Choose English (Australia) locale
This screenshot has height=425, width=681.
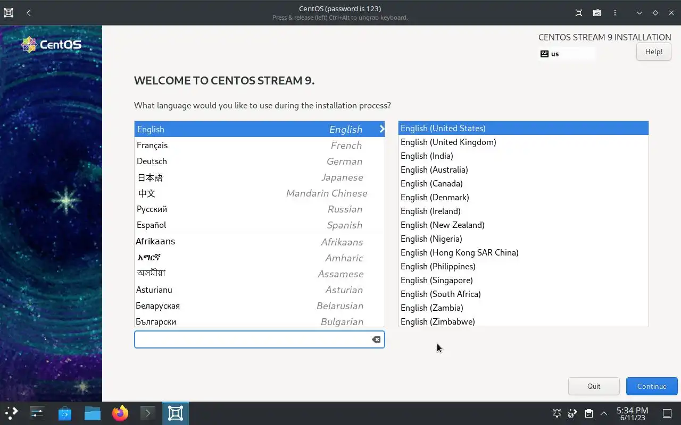point(524,169)
